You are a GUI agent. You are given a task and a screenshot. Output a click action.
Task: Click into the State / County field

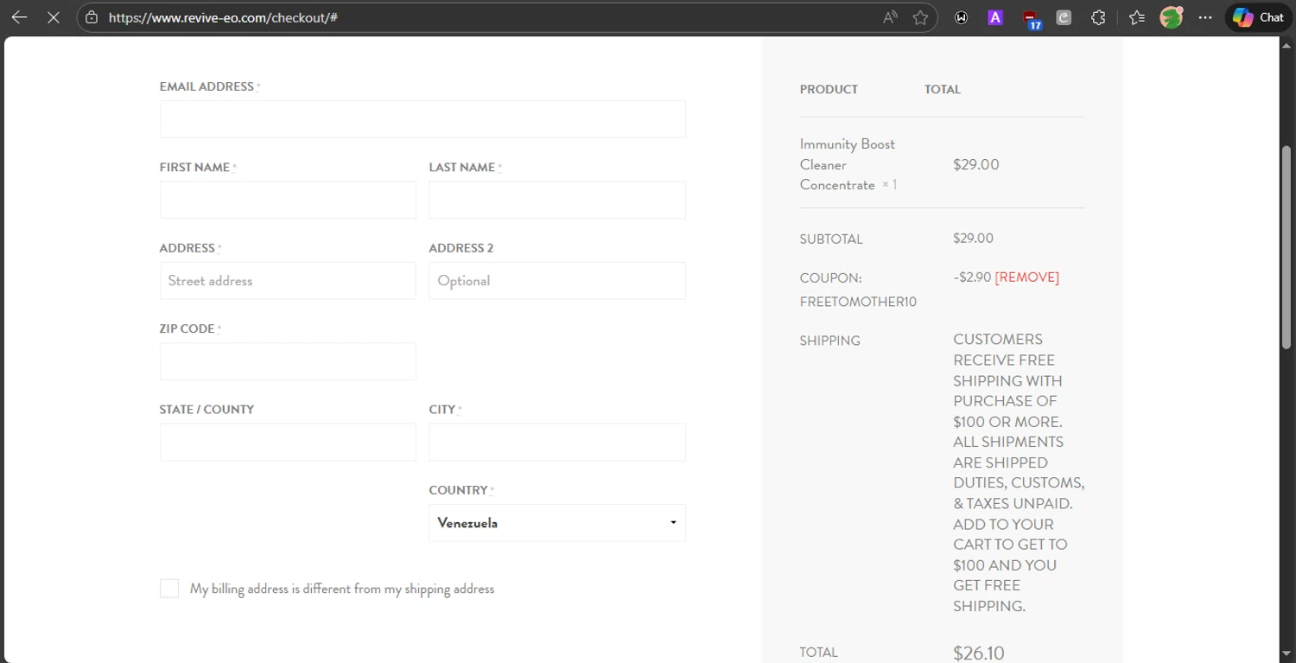click(x=288, y=442)
